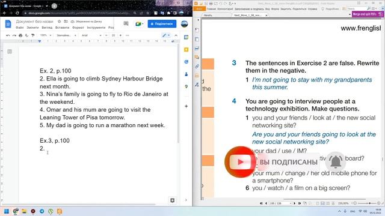Switch to the Начать tab in Foxit Reader
385x216 pixels.
pyautogui.click(x=208, y=15)
